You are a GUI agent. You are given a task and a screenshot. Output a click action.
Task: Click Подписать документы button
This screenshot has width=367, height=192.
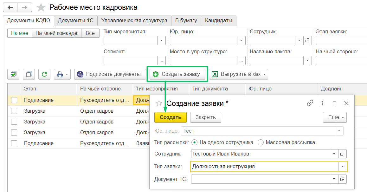coord(110,74)
